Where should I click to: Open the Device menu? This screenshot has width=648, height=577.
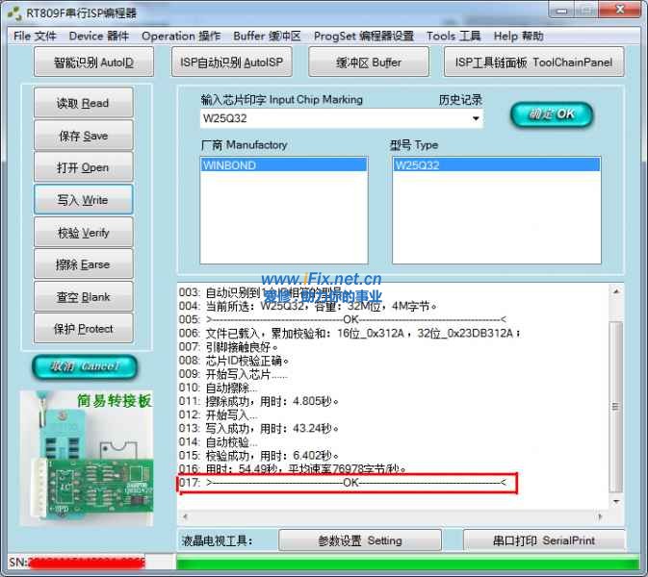point(98,36)
